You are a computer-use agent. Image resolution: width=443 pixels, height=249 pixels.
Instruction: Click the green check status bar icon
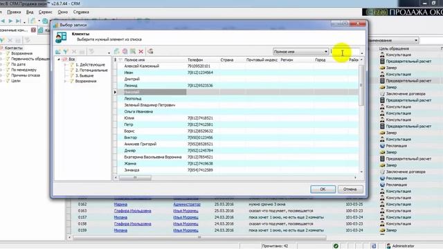point(336,246)
